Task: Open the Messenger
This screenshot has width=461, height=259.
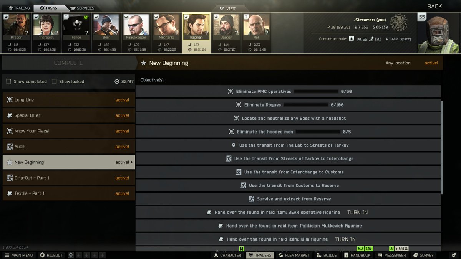Action: [x=391, y=255]
